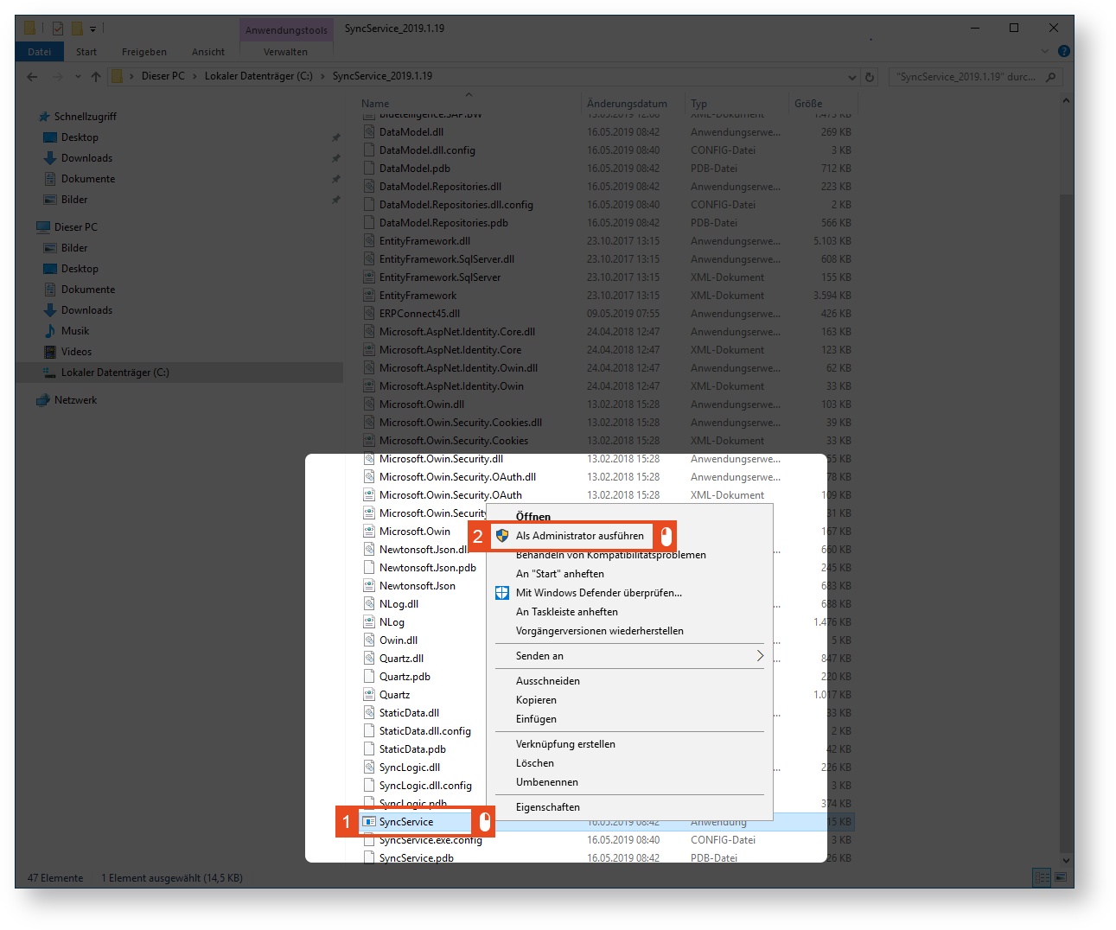Click the Windows Defender shield icon
1116x930 pixels.
(x=502, y=593)
